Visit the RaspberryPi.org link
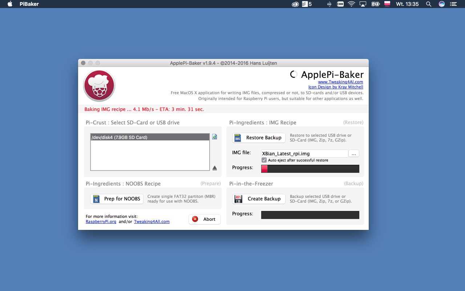Image resolution: width=465 pixels, height=291 pixels. (101, 222)
